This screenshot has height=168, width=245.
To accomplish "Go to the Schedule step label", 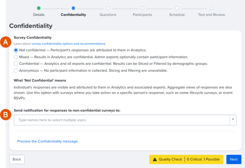I will [177, 15].
